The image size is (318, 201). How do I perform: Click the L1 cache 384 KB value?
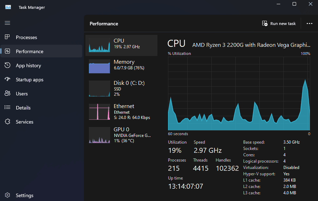click(x=289, y=180)
